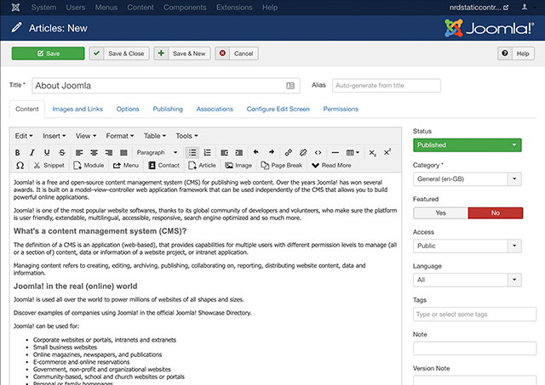The image size is (545, 385).
Task: Toggle bullet list
Action: 192,153
